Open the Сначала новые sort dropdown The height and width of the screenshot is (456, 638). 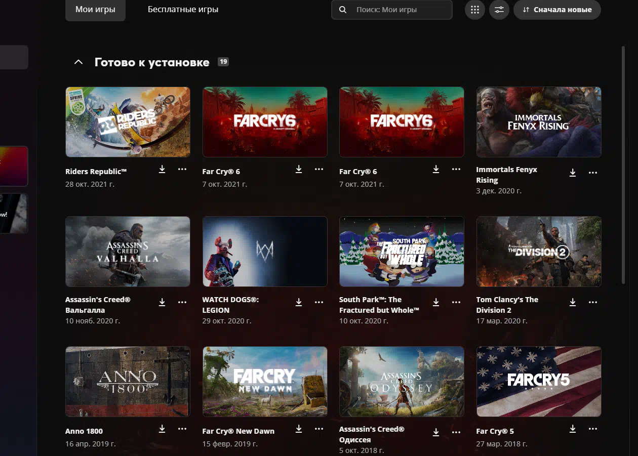(x=557, y=10)
